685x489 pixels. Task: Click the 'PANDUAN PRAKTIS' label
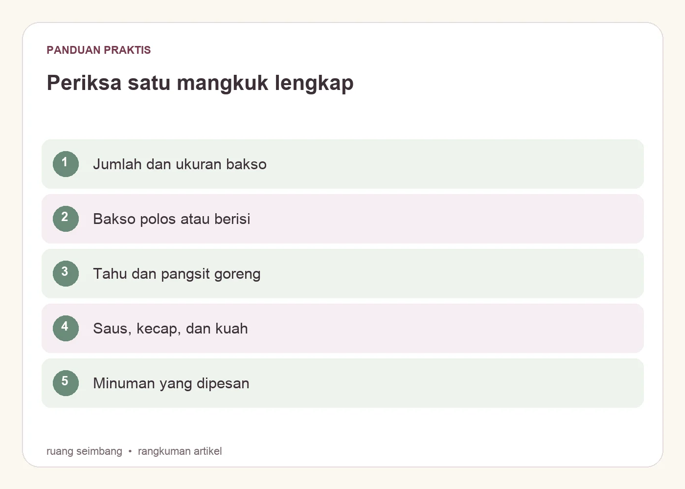99,50
